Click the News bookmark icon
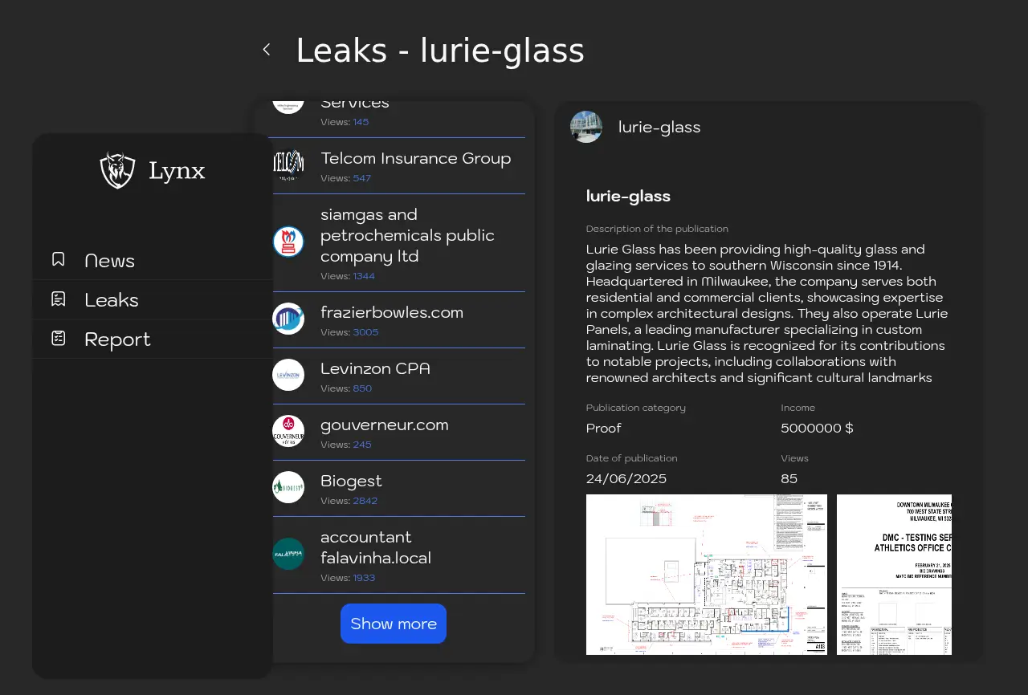 click(59, 259)
